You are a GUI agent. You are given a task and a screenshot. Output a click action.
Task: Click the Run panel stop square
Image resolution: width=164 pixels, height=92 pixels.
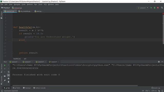coord(5,69)
